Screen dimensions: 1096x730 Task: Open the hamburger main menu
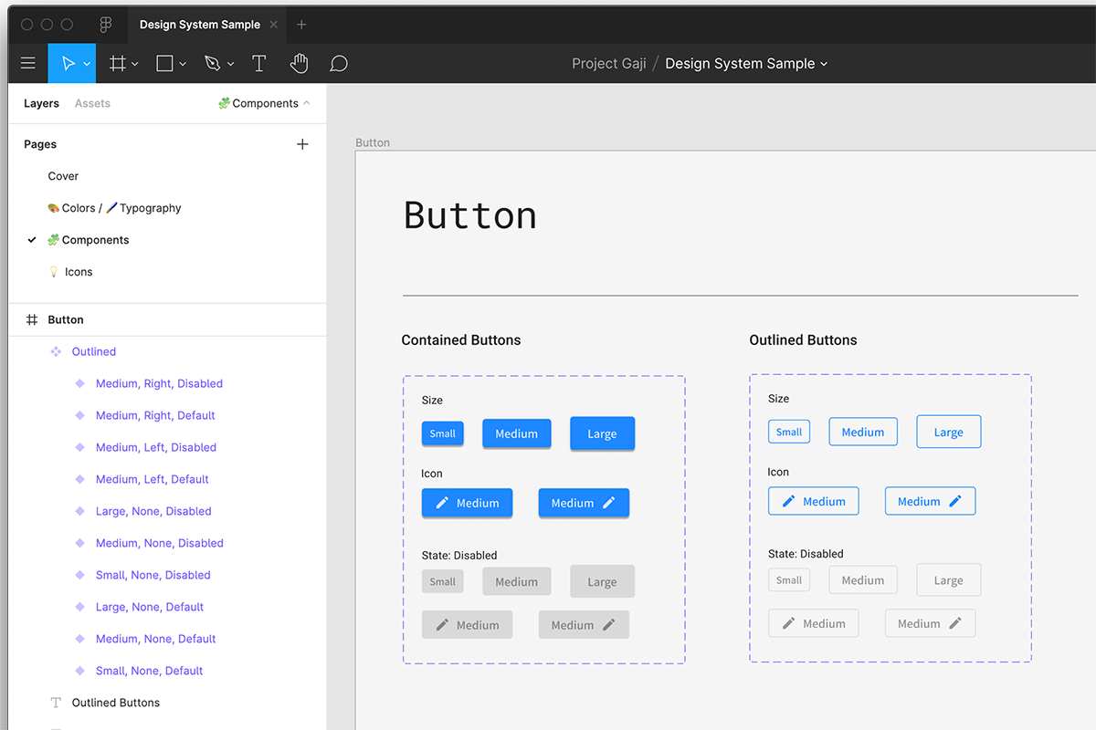(28, 63)
